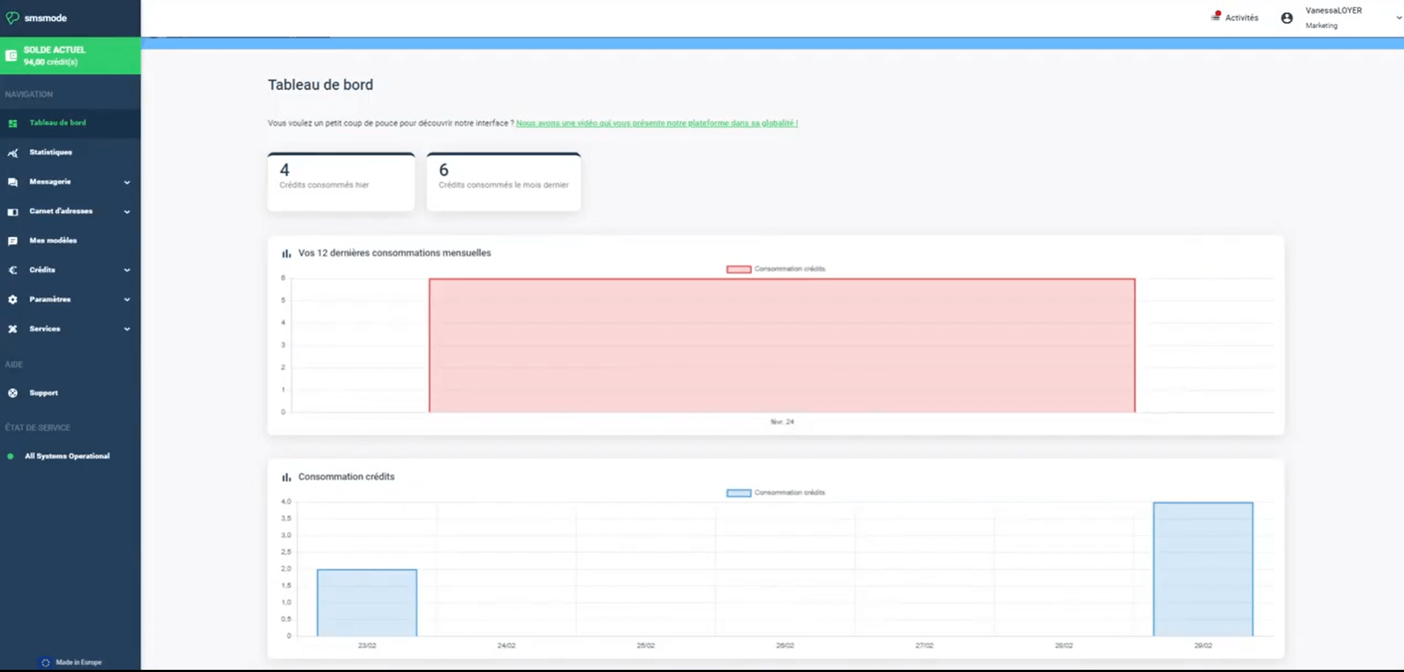Toggle red Consommation crédits legend in monthly chart

click(738, 269)
